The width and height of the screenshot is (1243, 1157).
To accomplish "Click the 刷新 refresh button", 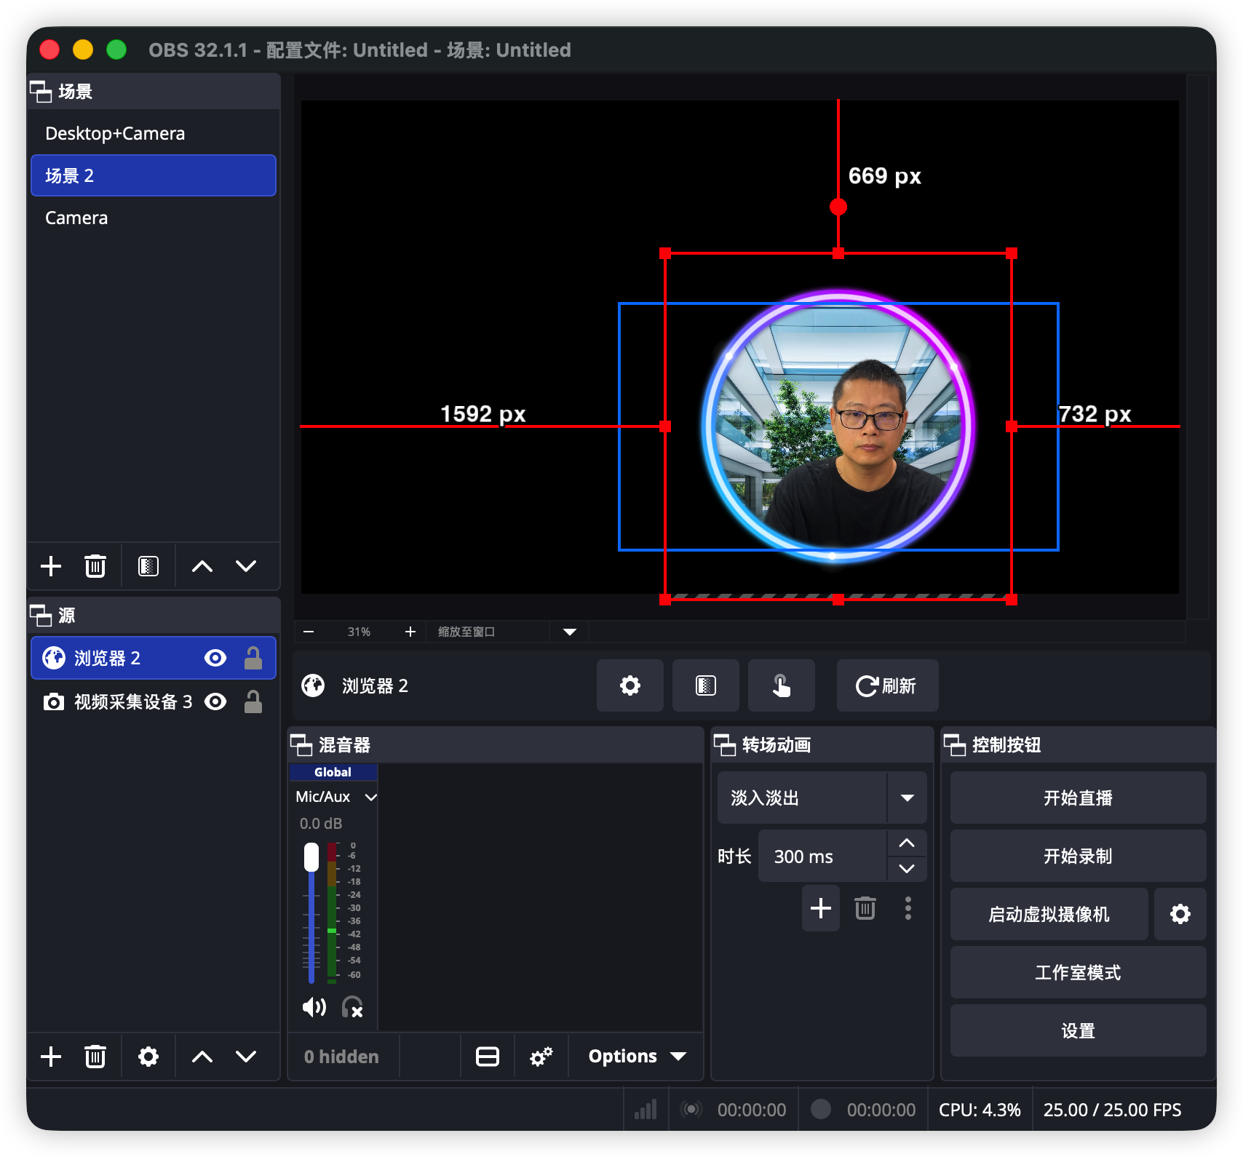I will pyautogui.click(x=886, y=685).
